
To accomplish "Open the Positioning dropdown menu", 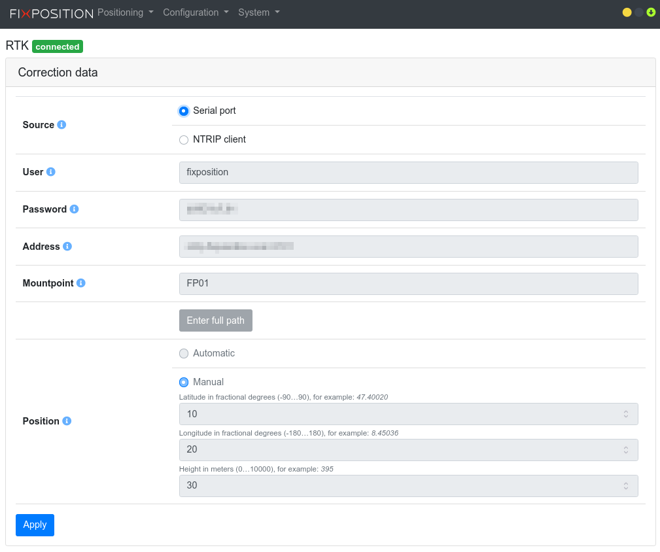I will point(125,12).
